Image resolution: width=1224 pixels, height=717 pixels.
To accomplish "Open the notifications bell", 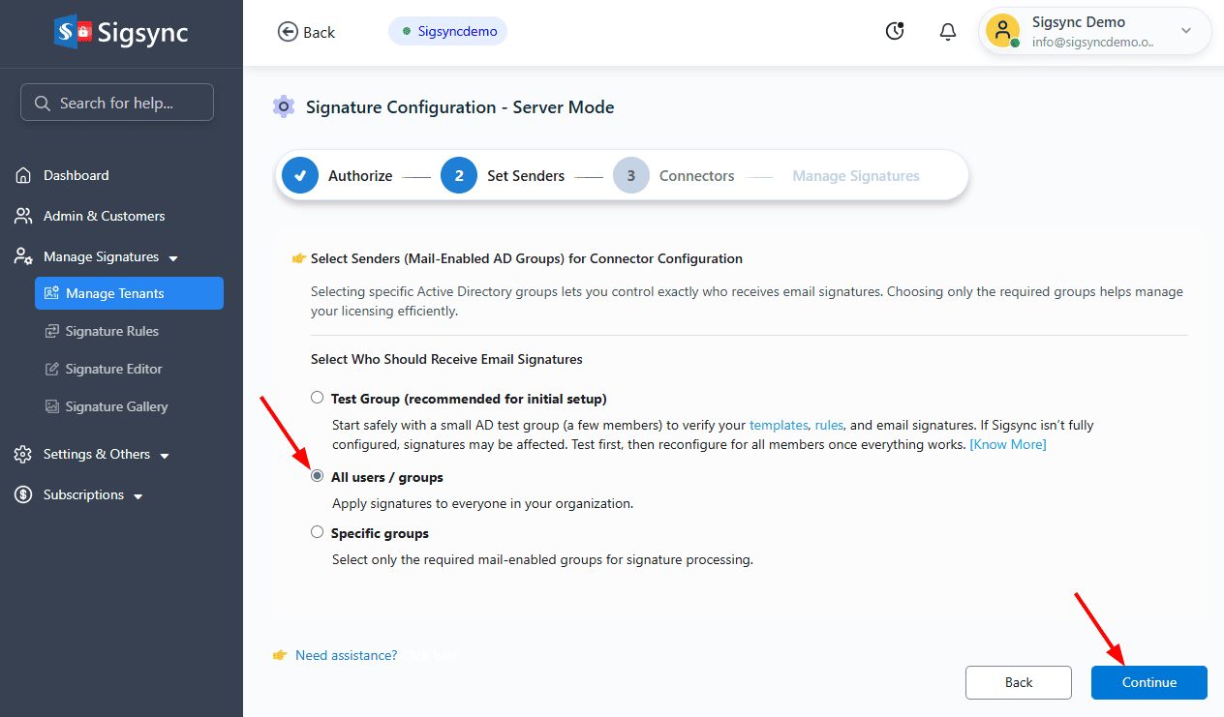I will tap(948, 32).
